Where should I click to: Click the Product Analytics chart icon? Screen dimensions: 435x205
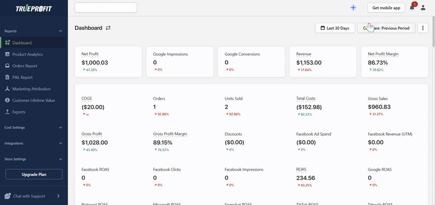coord(8,54)
